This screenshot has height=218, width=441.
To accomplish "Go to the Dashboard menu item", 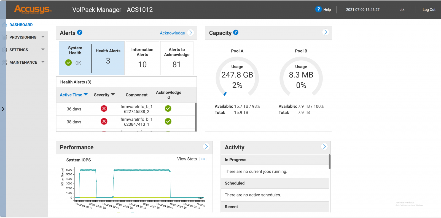I will [x=21, y=25].
